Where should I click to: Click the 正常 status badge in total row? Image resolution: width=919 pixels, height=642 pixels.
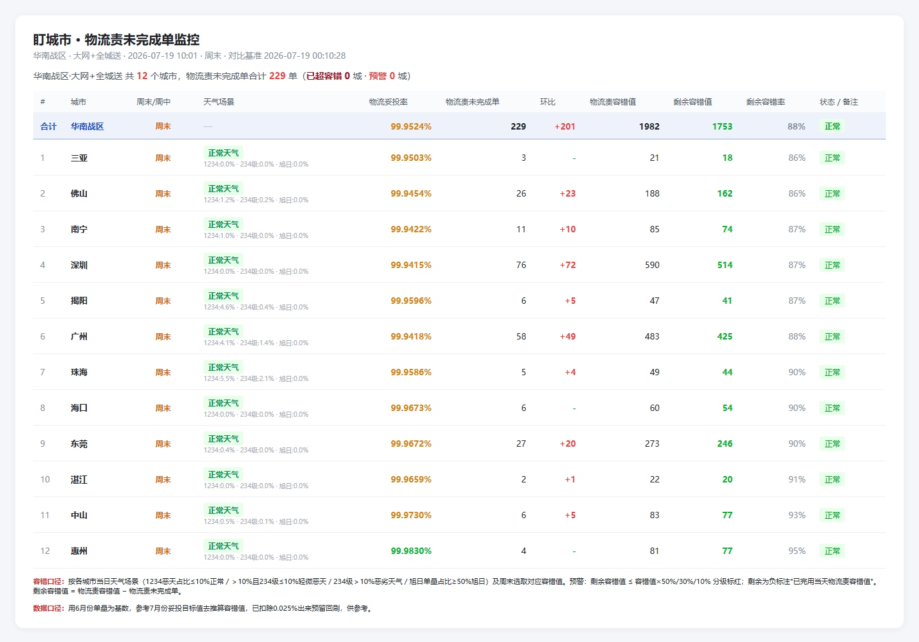832,126
